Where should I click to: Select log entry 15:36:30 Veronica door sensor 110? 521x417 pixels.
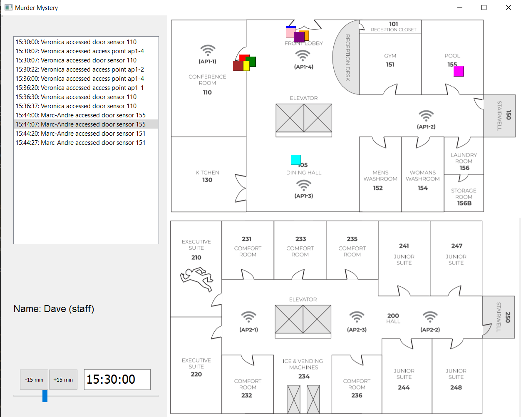[86, 97]
